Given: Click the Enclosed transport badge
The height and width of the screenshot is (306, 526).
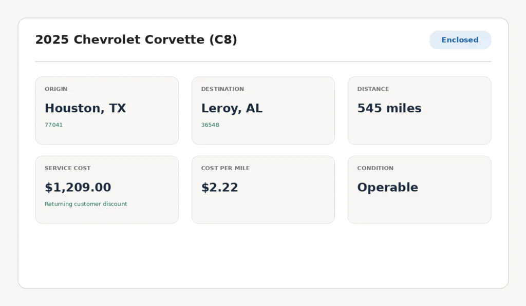Looking at the screenshot, I should point(460,40).
